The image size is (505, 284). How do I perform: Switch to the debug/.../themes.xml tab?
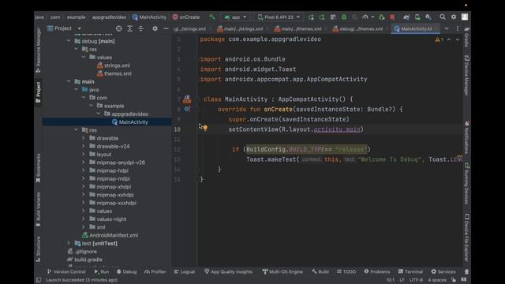pos(358,28)
